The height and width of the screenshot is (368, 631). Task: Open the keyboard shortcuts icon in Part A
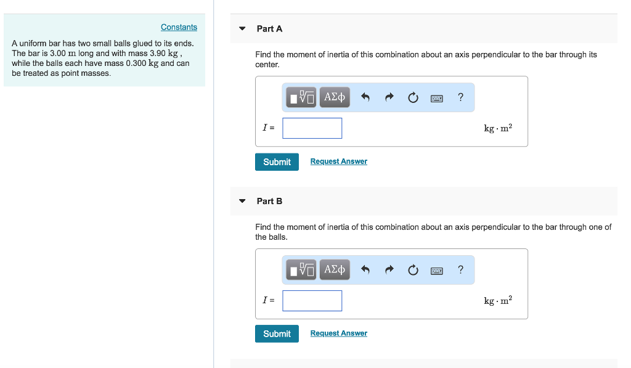pyautogui.click(x=436, y=97)
